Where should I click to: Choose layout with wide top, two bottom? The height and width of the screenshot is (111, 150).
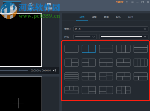click(106, 62)
